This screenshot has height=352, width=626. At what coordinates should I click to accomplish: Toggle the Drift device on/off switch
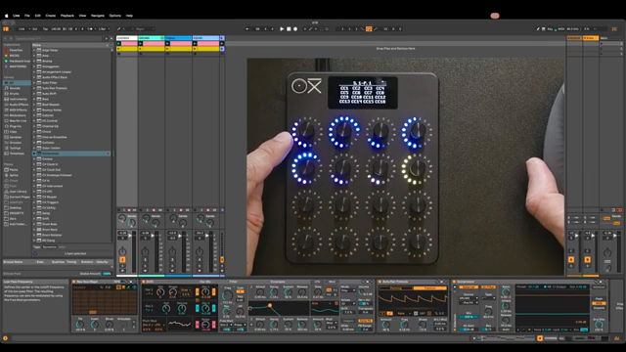click(x=144, y=282)
